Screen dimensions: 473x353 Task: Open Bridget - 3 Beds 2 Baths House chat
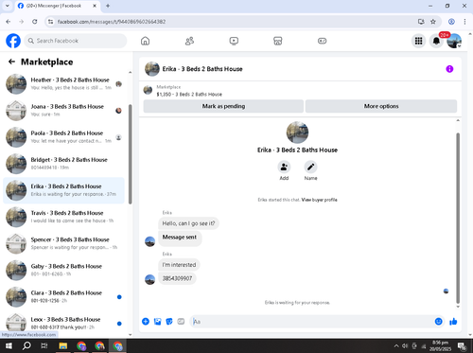(63, 164)
